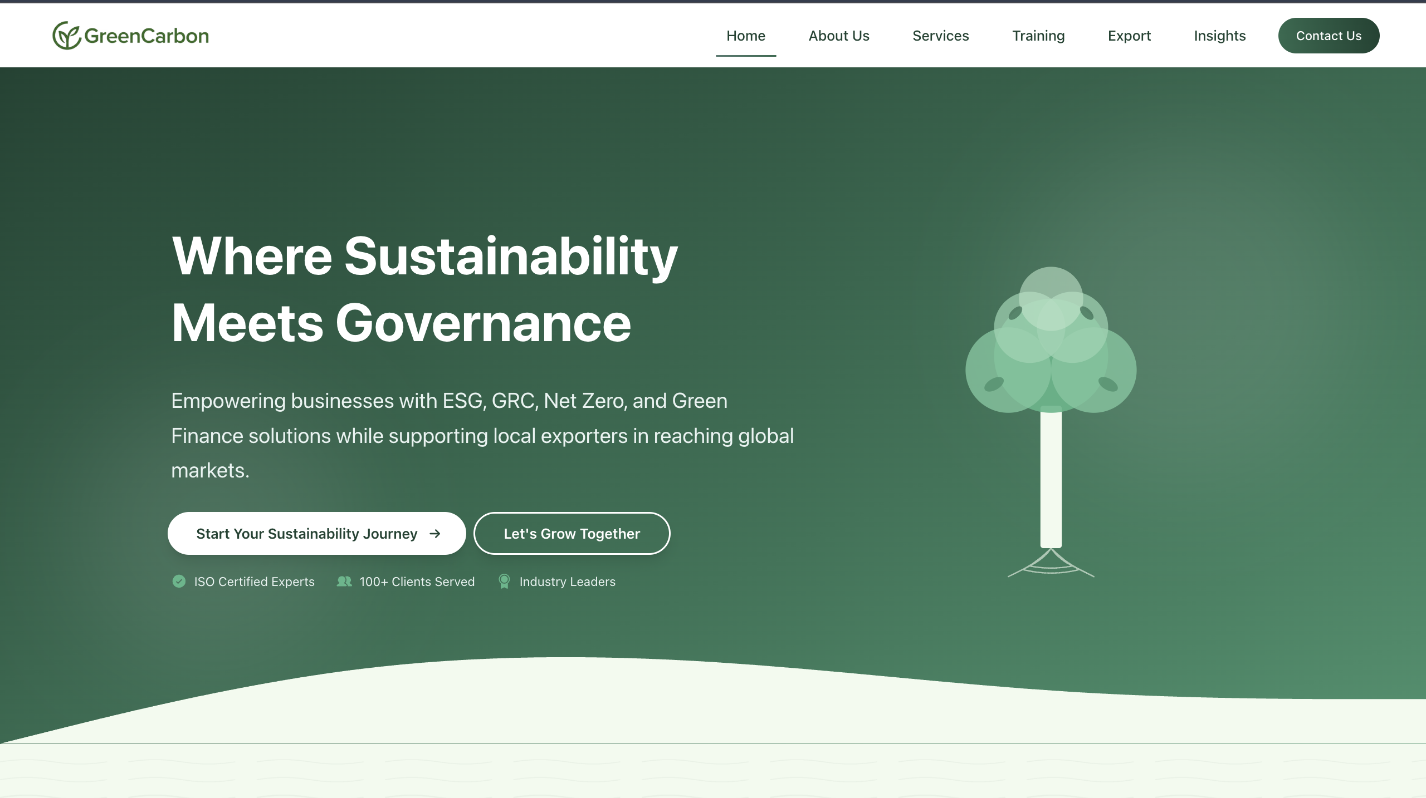Viewport: 1426px width, 798px height.
Task: Visit the Insights page
Action: click(x=1219, y=36)
